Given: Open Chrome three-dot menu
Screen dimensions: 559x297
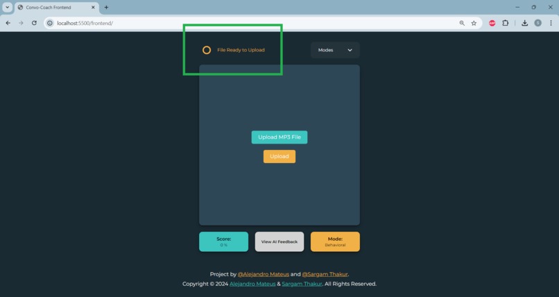Looking at the screenshot, I should pos(551,23).
